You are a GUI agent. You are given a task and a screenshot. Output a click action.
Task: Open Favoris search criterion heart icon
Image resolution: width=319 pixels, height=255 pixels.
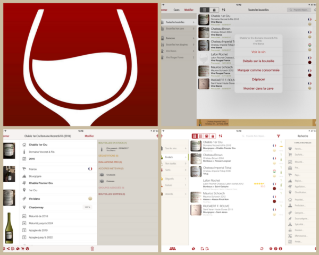(x=290, y=149)
